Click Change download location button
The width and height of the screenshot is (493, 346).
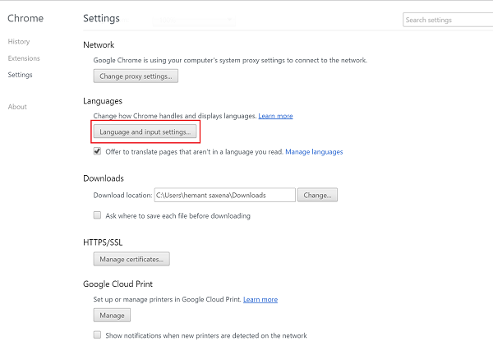317,195
